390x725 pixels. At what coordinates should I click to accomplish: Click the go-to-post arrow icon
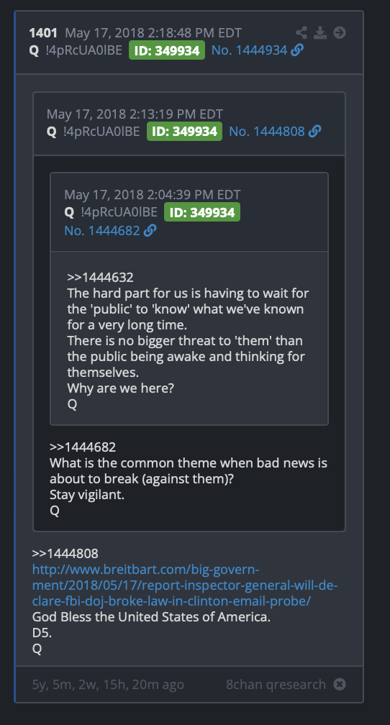(x=340, y=33)
